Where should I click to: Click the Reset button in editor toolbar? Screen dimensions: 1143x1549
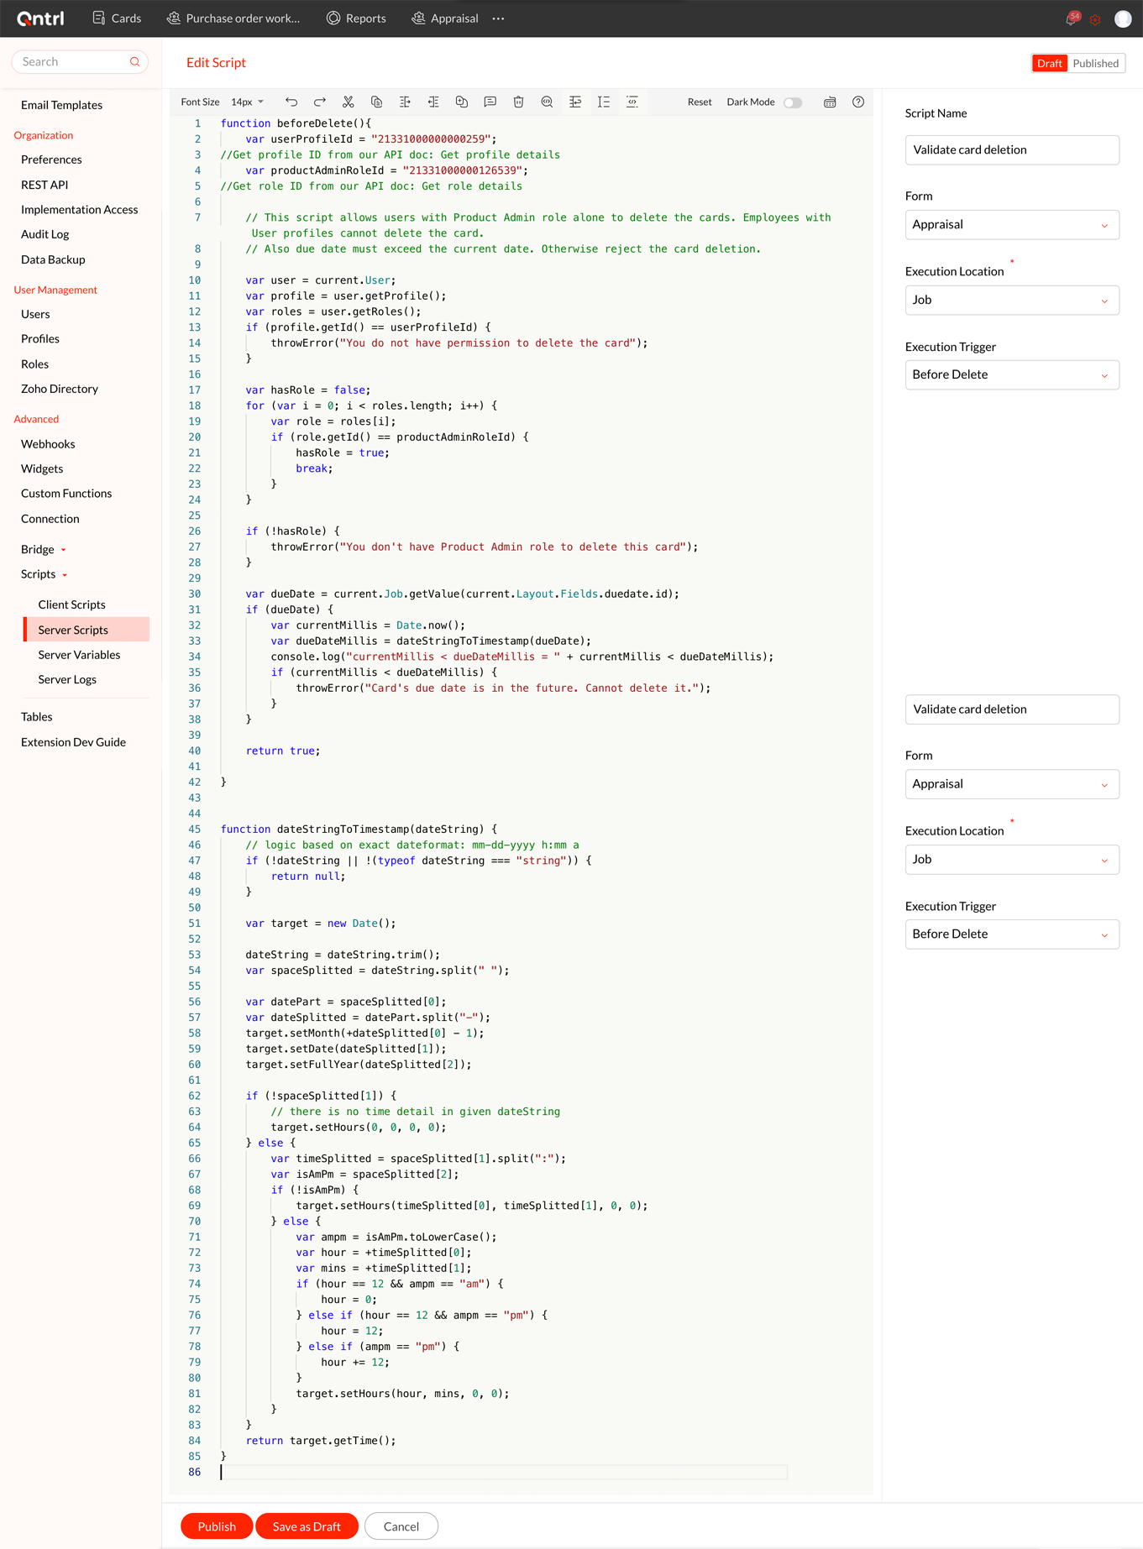coord(700,102)
